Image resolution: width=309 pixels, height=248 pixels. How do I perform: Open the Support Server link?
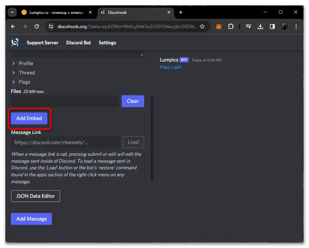tap(42, 43)
